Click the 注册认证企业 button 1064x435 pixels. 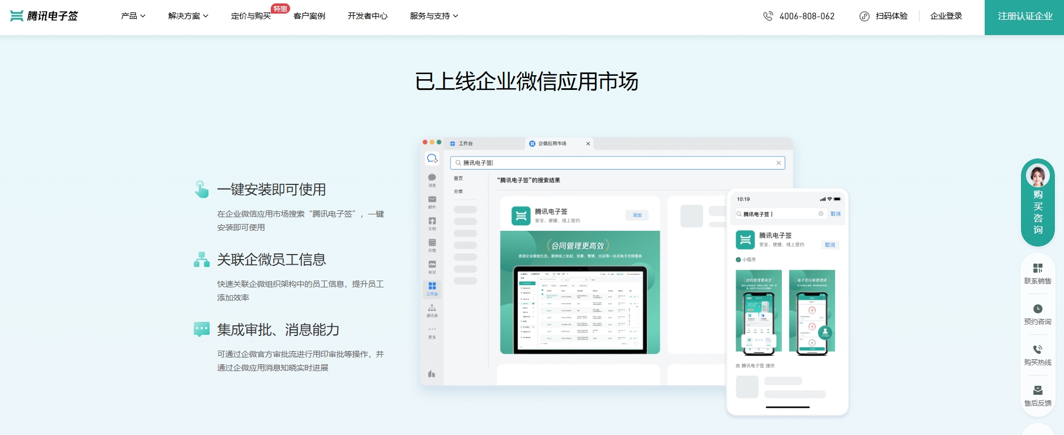pos(1024,17)
